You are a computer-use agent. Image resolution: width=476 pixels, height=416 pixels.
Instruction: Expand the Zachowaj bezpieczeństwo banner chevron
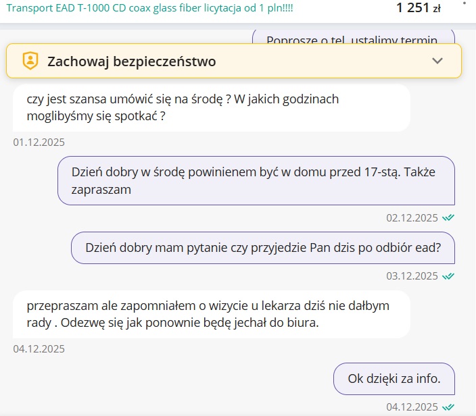pos(437,61)
